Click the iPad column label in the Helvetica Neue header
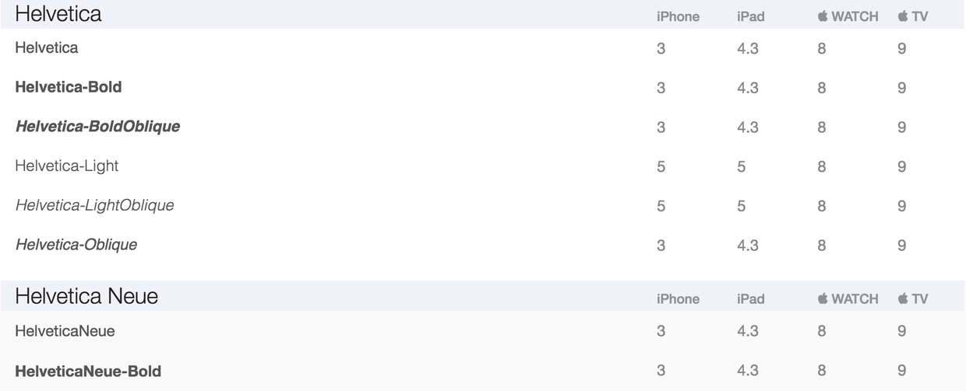This screenshot has width=966, height=391. (750, 298)
